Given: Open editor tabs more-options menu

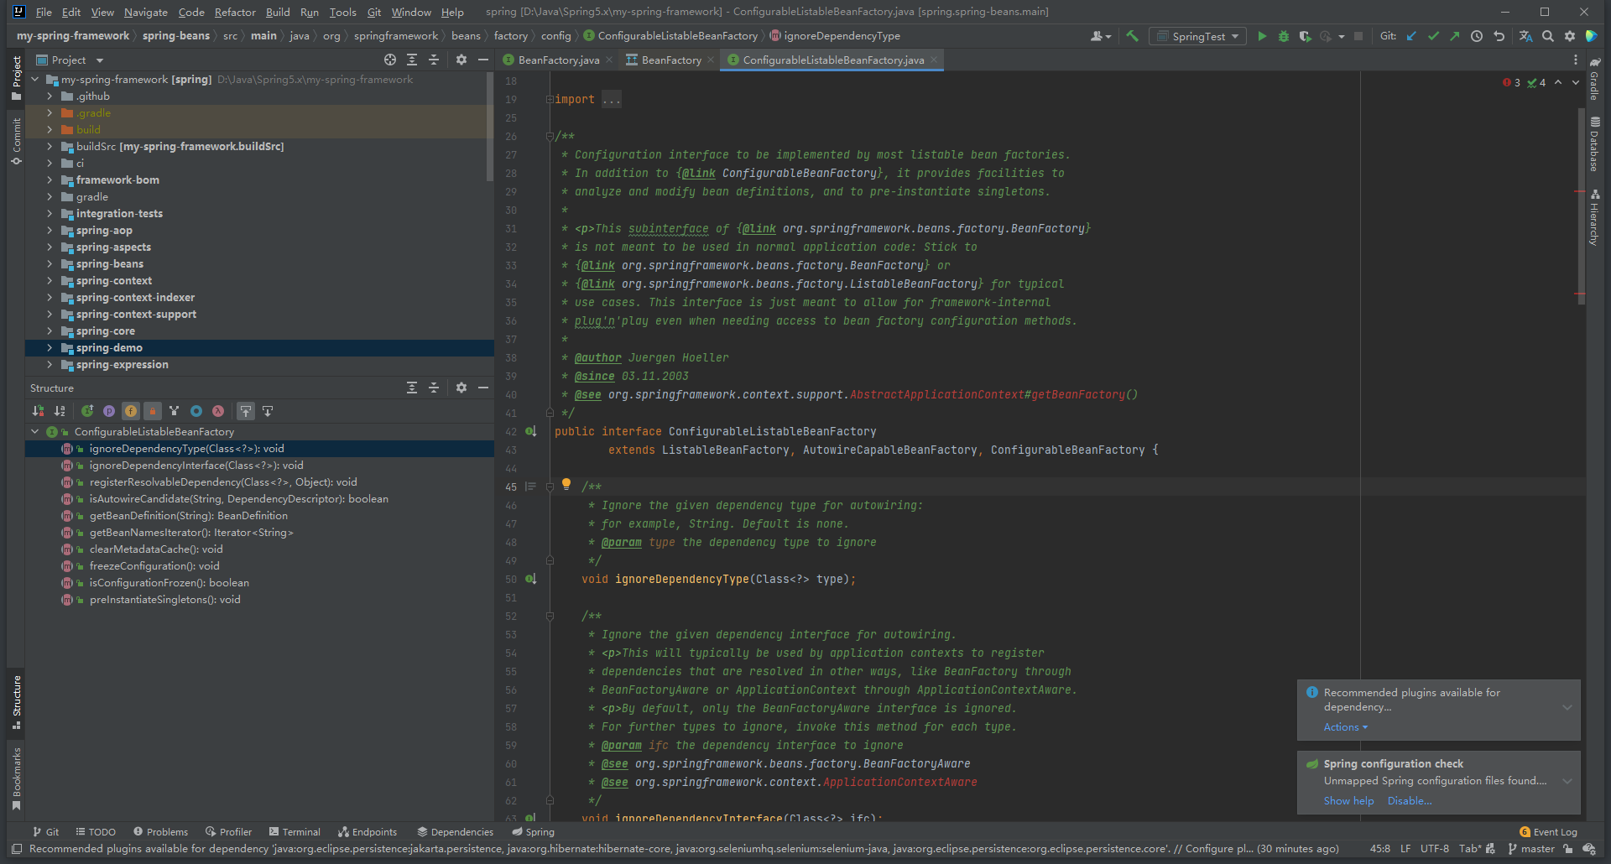Looking at the screenshot, I should pos(1575,60).
